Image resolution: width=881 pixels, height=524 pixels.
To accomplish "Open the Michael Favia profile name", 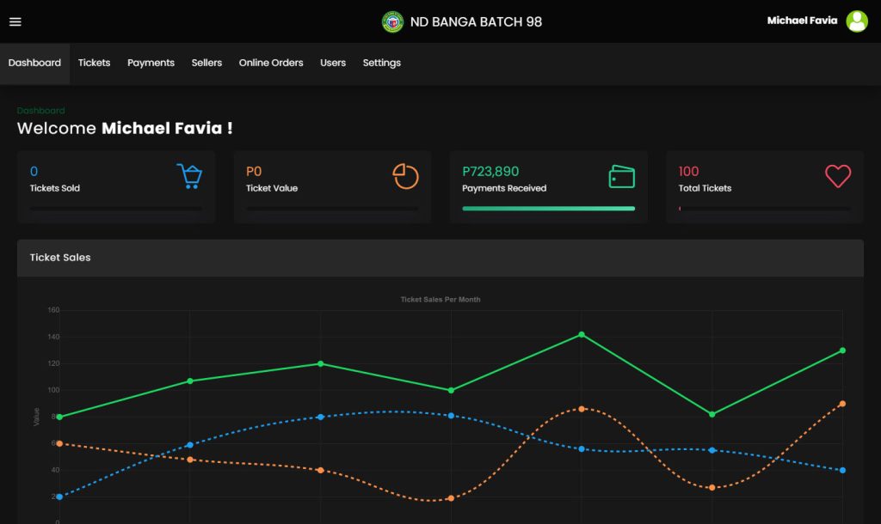I will (801, 21).
